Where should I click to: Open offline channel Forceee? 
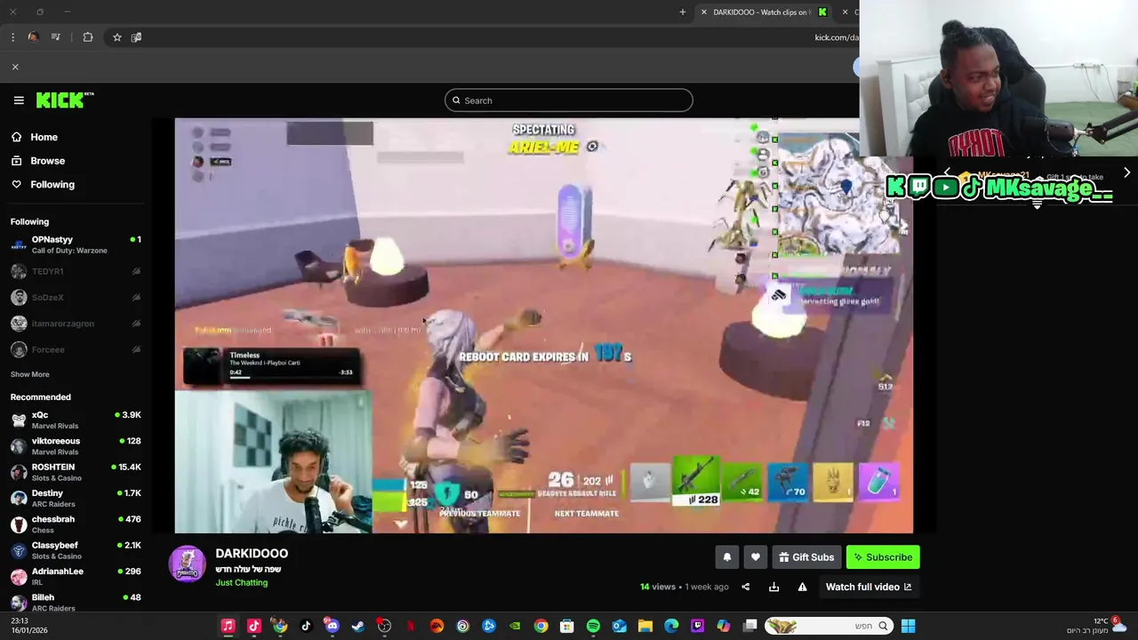point(76,349)
